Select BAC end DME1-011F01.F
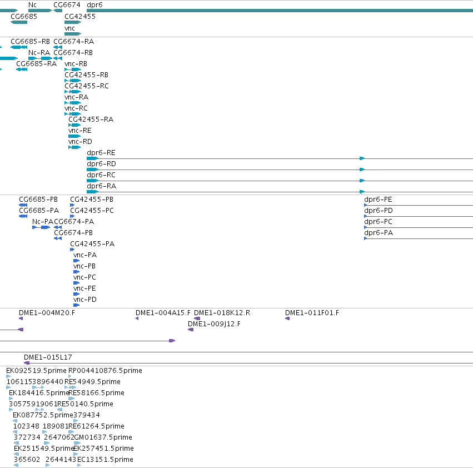This screenshot has width=473, height=468. point(312,313)
